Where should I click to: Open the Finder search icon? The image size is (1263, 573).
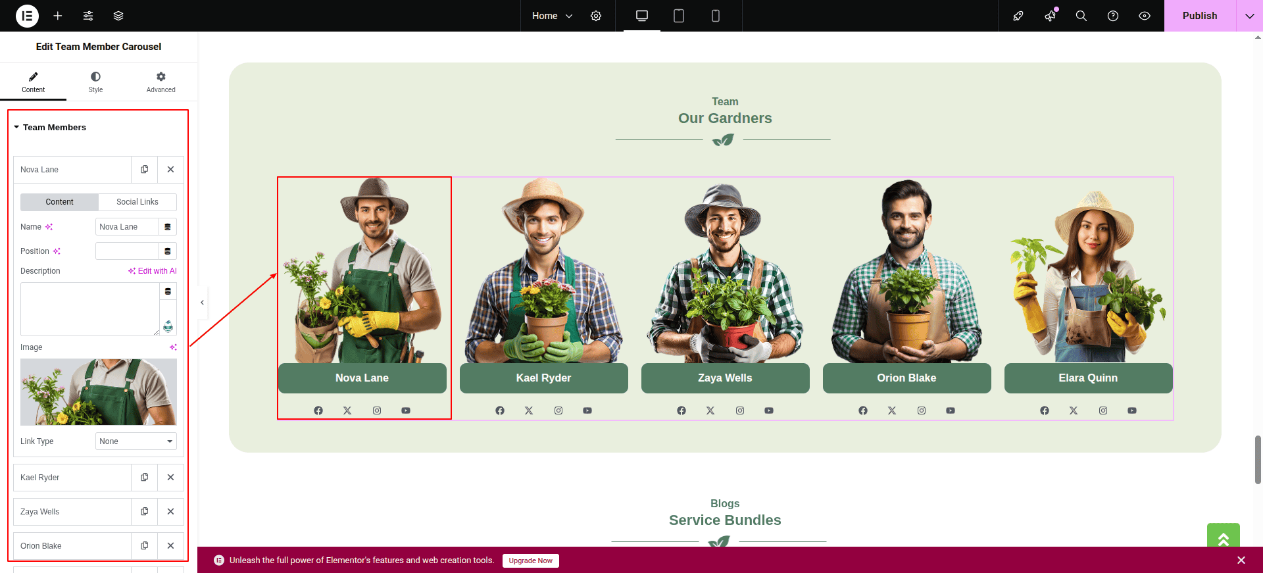coord(1081,16)
